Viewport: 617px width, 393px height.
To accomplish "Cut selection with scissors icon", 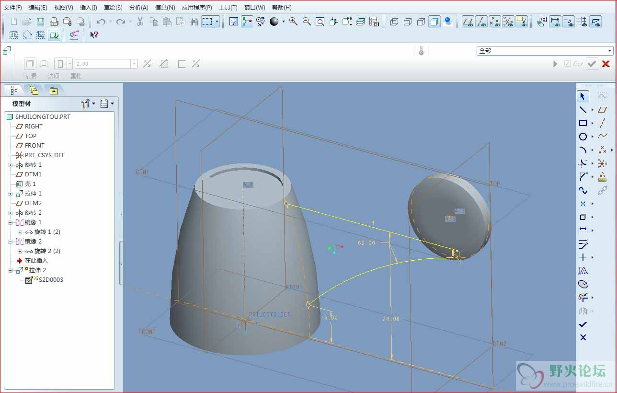I will coord(140,22).
